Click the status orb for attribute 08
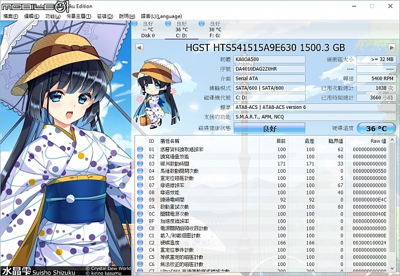Screen dimensions: 400x276 click(140, 192)
